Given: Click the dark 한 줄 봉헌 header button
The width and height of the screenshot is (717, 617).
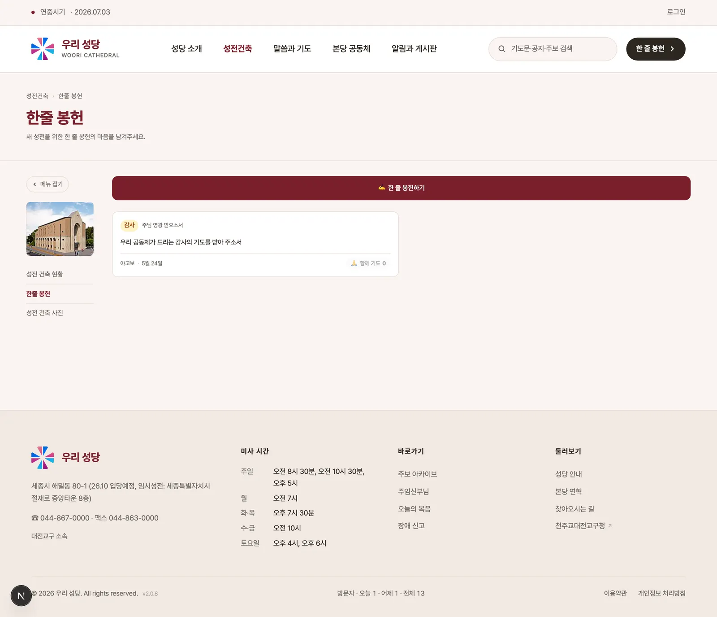Looking at the screenshot, I should 656,49.
